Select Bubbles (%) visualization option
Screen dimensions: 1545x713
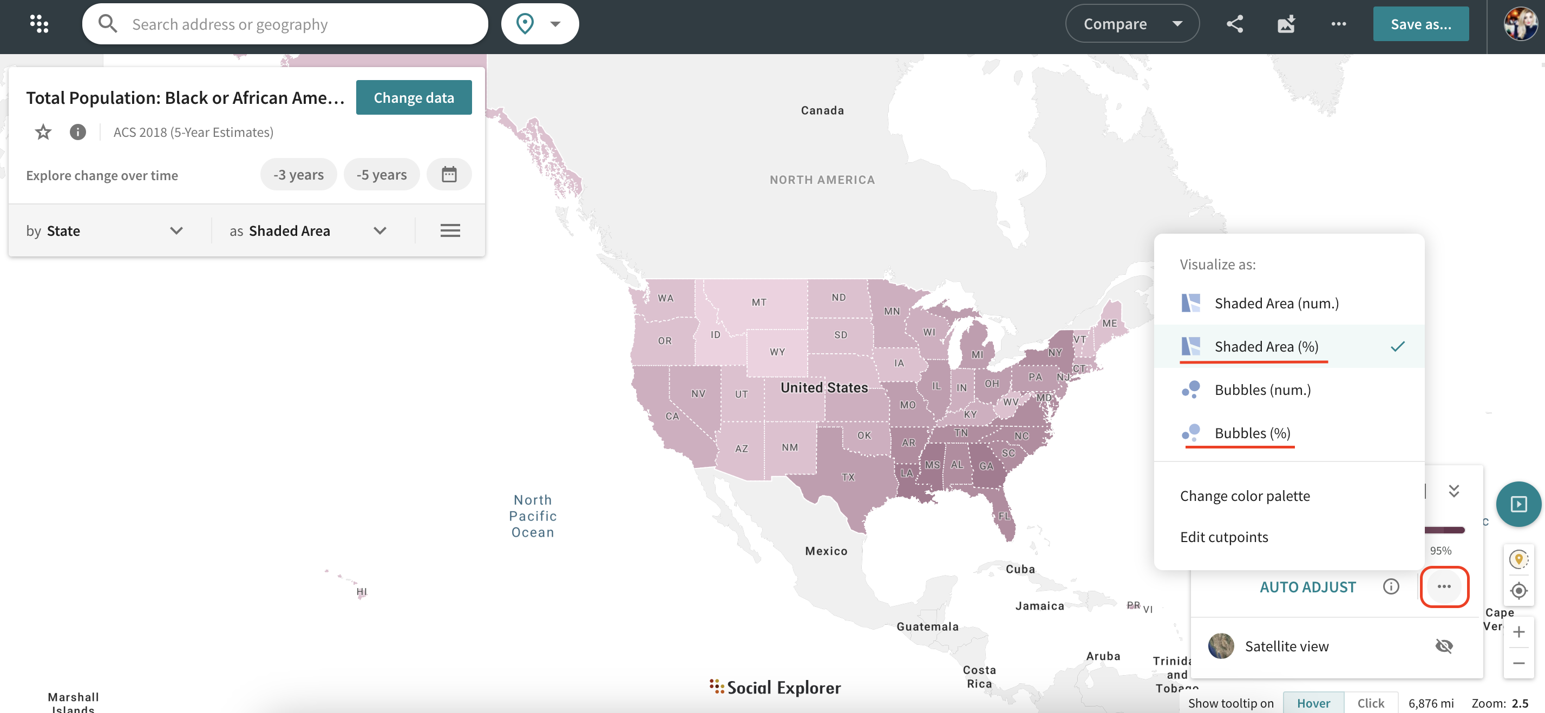pos(1252,433)
